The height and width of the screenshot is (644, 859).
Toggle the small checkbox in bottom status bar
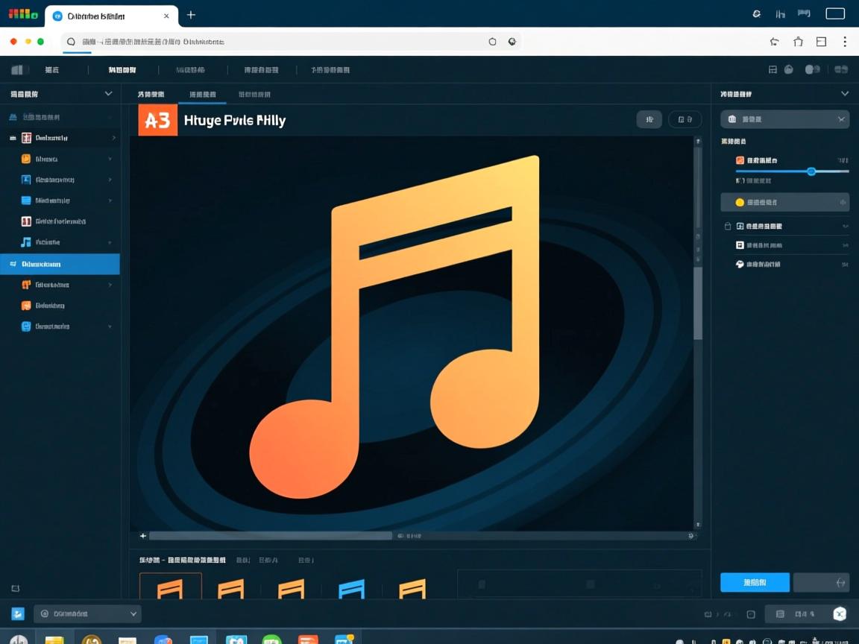(x=751, y=614)
